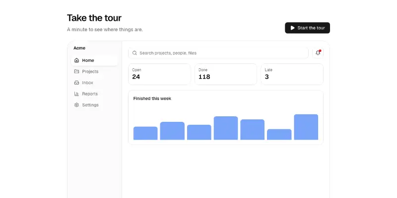Click "A minute to see where things are."
This screenshot has width=397, height=198.
coord(105,30)
